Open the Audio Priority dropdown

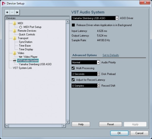pyautogui.click(x=98, y=63)
